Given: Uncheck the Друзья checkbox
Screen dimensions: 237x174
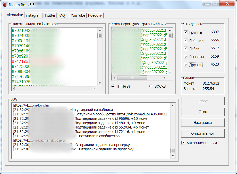Looking at the screenshot, I should tap(185, 65).
